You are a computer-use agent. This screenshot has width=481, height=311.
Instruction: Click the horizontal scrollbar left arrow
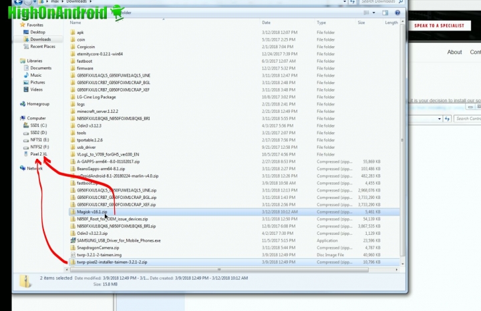tap(67, 270)
